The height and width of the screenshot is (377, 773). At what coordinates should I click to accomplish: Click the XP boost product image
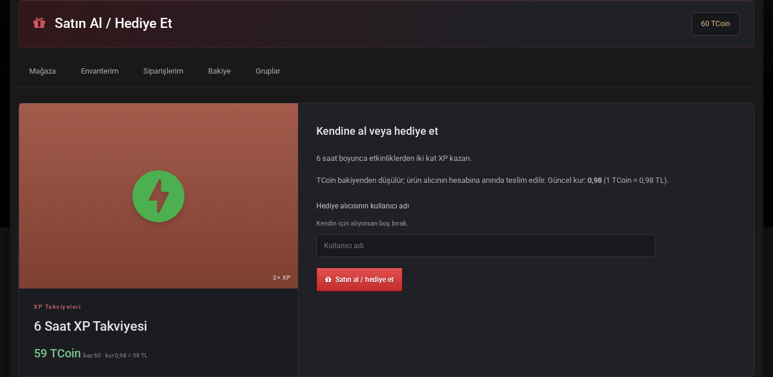158,196
